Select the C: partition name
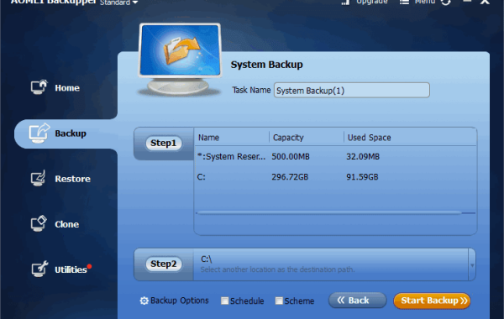Viewport: 504px width, 319px height. [202, 177]
